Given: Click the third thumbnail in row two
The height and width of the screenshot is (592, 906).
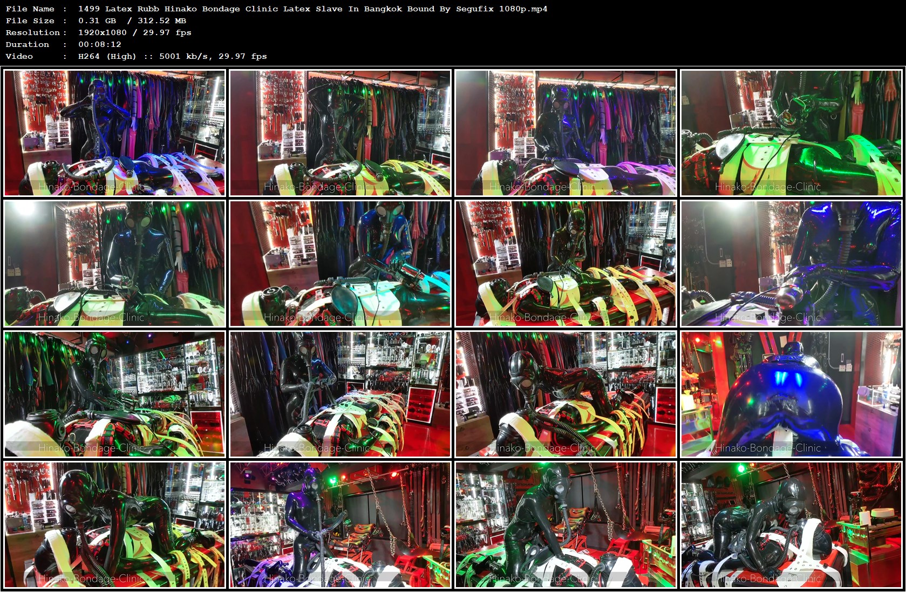Looking at the screenshot, I should point(566,263).
